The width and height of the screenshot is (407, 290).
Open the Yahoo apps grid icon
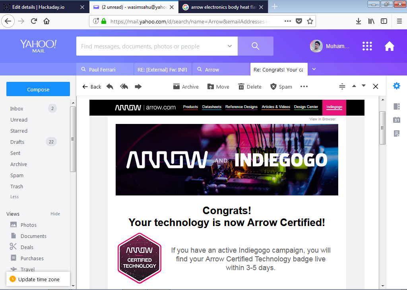[x=367, y=46]
